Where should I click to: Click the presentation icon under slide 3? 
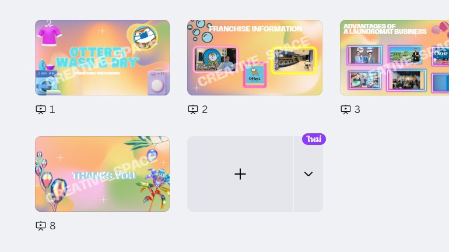346,109
